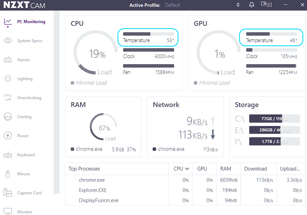Click the GPU fan speed bar
This screenshot has height=215, width=307.
(271, 66)
